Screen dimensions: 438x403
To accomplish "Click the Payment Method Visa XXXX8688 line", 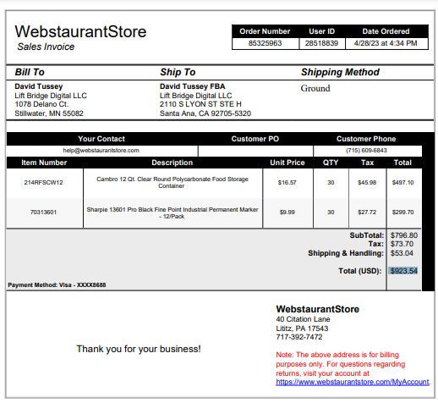I will (x=57, y=285).
